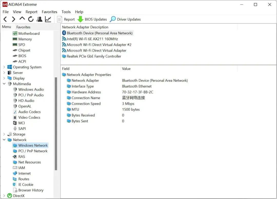Viewport: 277px width, 199px height.
Task: Switch to the Menu tab in the sidebar
Action: coord(6,27)
